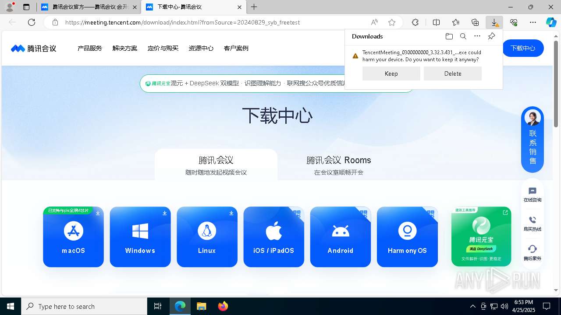
Task: Open 客户案例 navigation menu
Action: point(236,48)
